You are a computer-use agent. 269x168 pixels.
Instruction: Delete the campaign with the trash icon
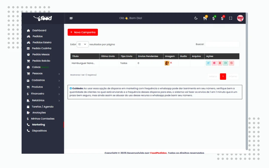coord(220,63)
